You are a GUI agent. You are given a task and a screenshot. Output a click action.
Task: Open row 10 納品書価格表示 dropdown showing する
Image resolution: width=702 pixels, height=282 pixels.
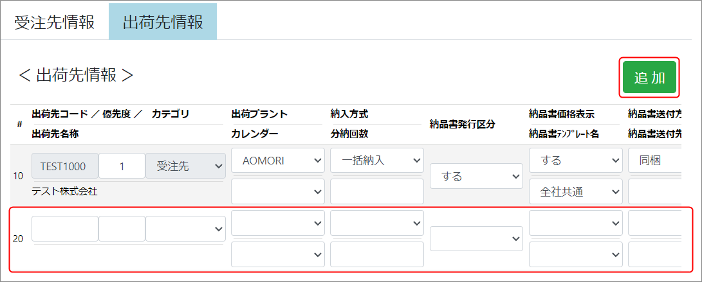(575, 161)
